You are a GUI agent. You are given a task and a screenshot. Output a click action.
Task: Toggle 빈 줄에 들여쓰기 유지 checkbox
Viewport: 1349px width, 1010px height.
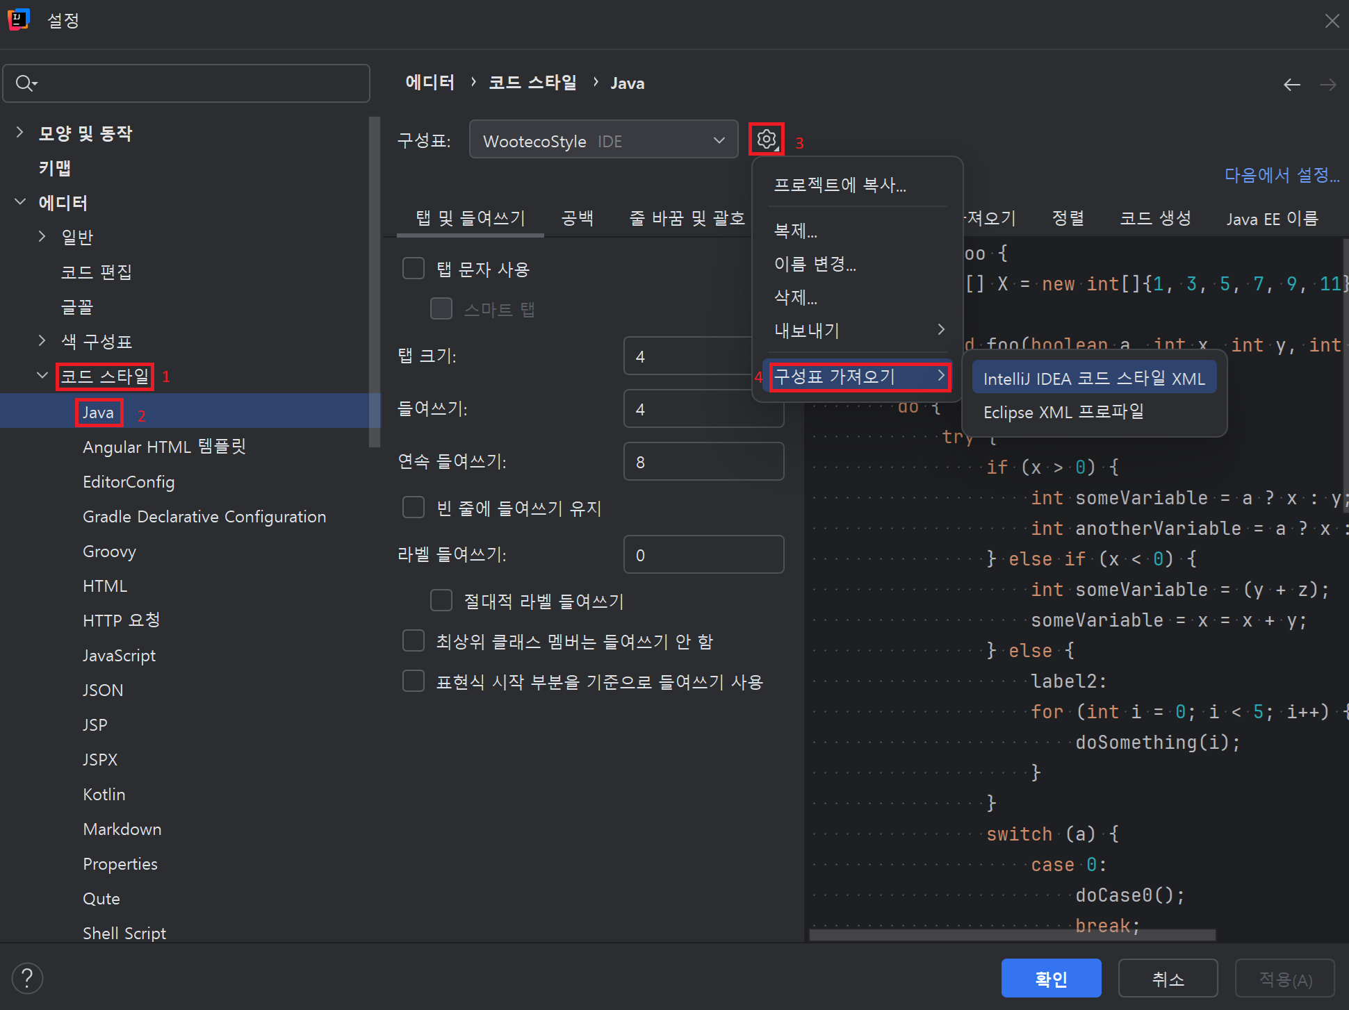414,507
